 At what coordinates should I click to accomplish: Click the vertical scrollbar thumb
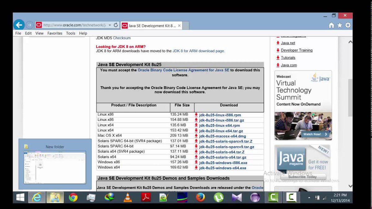(350, 97)
